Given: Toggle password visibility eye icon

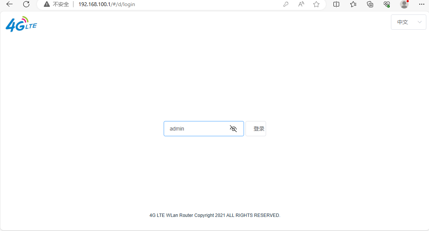Looking at the screenshot, I should tap(233, 129).
